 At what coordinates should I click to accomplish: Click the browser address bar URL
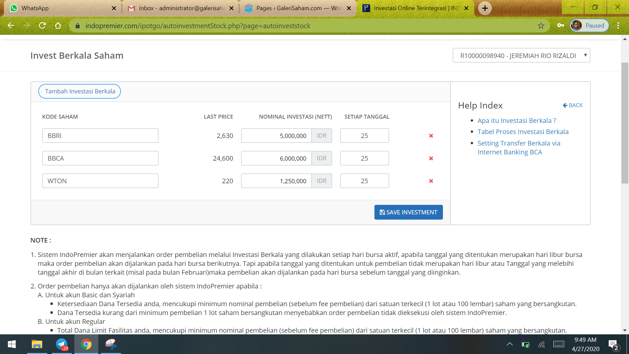coord(198,26)
